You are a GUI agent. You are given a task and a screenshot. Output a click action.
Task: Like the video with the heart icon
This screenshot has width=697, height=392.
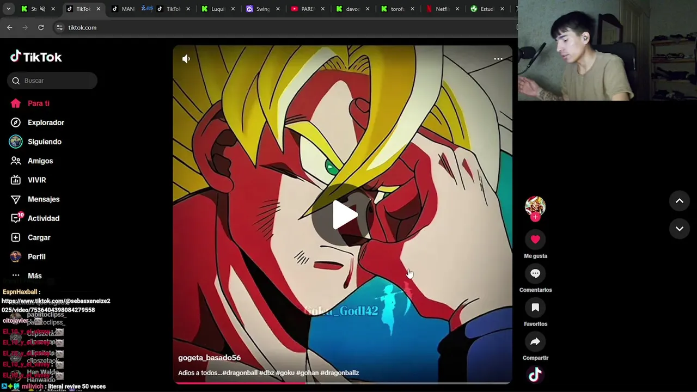click(x=535, y=240)
